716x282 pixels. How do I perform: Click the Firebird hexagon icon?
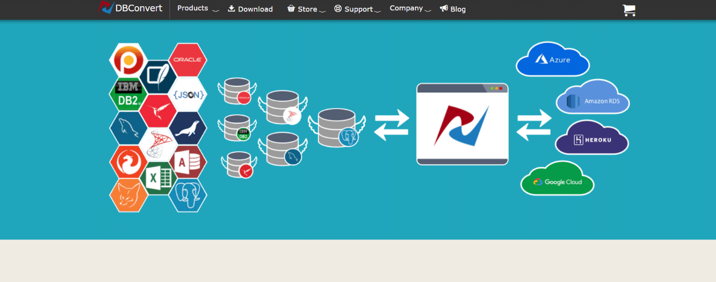tap(128, 162)
